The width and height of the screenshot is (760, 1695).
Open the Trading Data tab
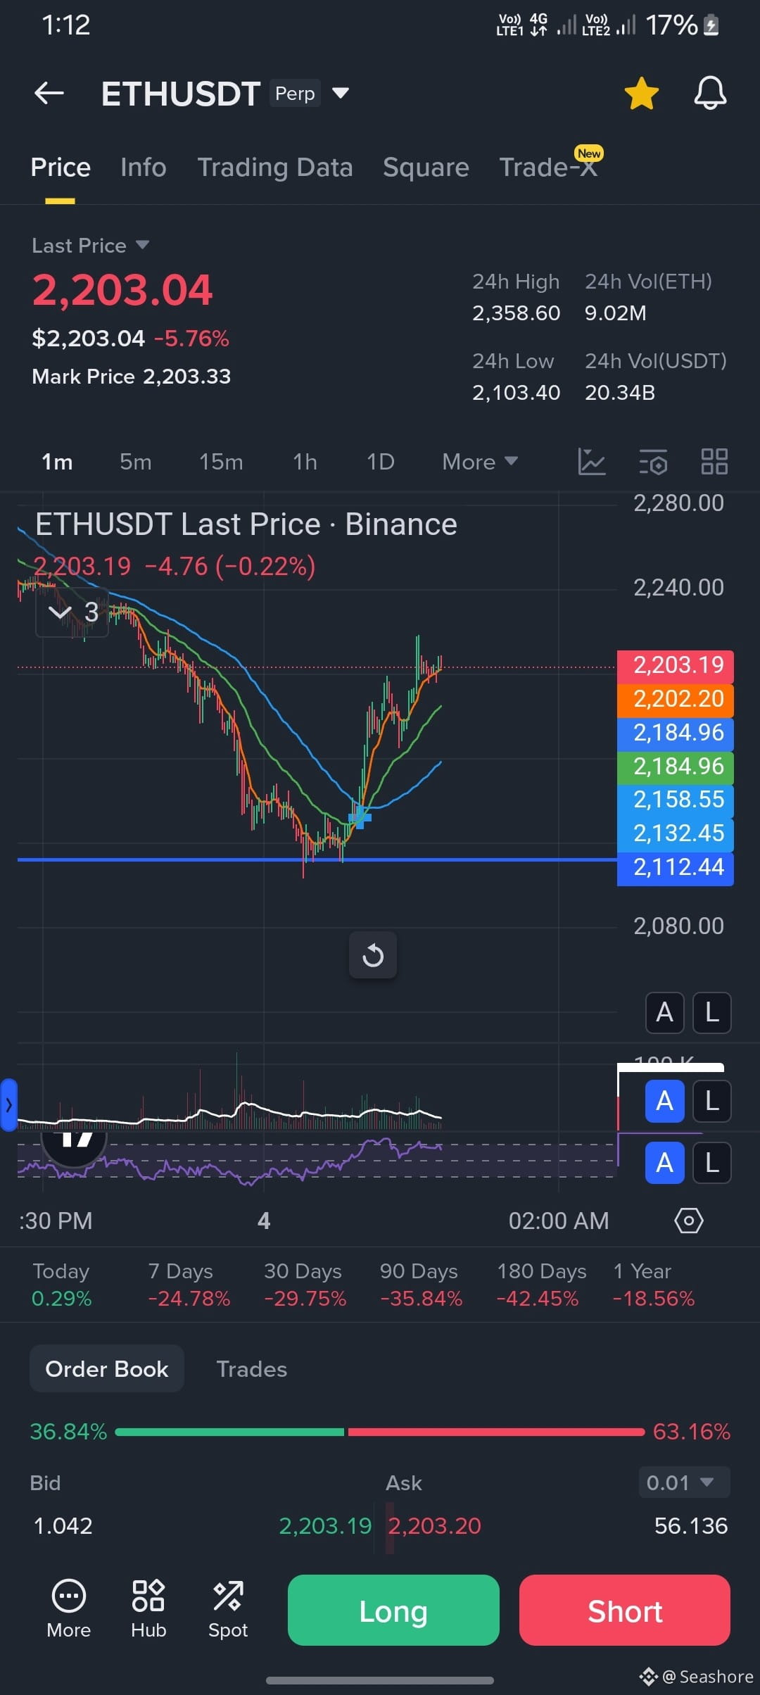275,168
